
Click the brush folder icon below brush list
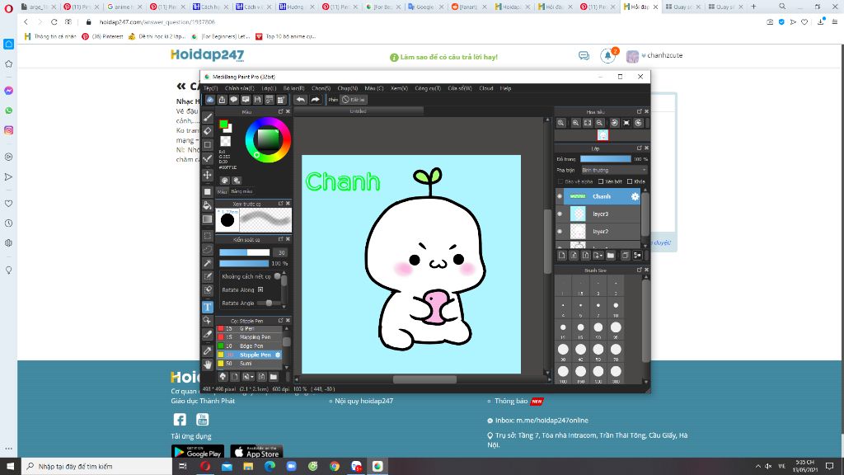(274, 377)
